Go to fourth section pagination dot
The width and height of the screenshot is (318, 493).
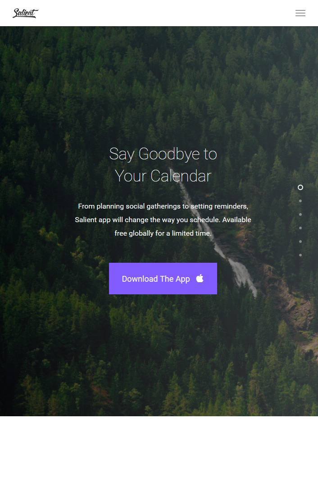tap(300, 228)
